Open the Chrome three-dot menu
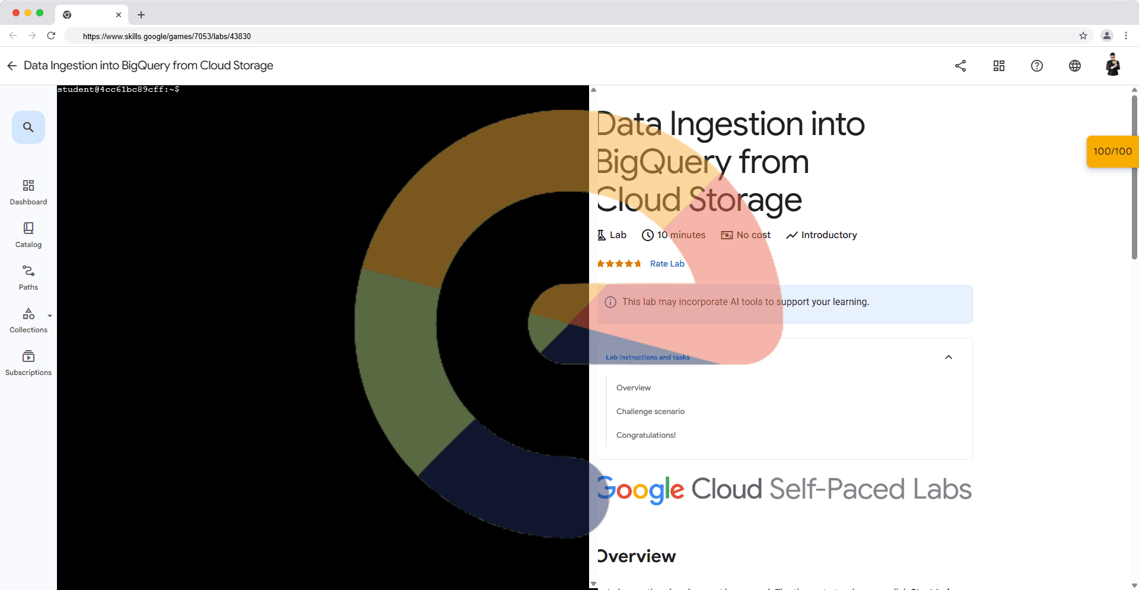Image resolution: width=1139 pixels, height=590 pixels. (1126, 36)
